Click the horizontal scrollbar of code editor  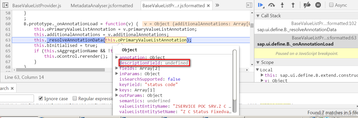pos(60,70)
